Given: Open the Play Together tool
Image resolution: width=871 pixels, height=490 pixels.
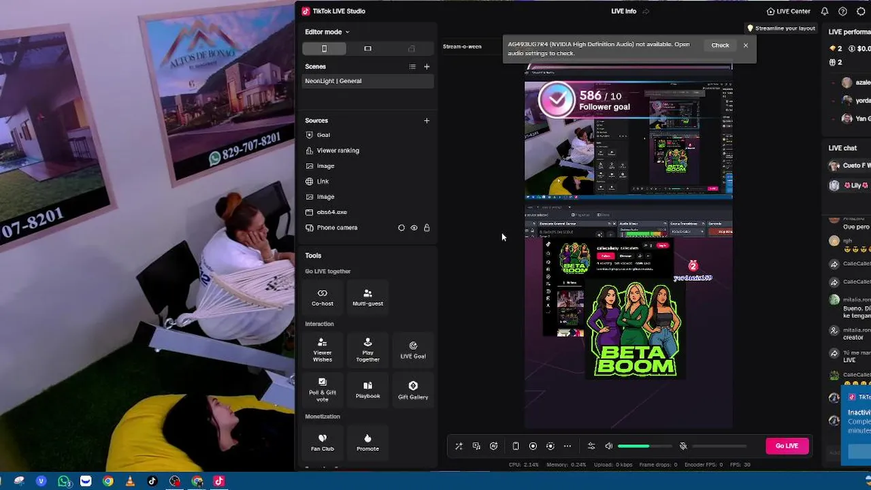Looking at the screenshot, I should 367,350.
